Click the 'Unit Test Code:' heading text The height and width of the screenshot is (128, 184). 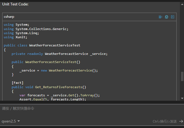click(15, 4)
